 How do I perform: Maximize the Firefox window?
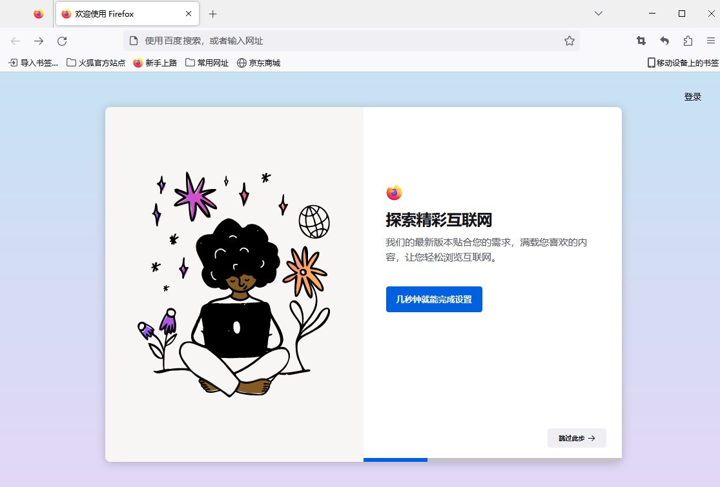click(682, 14)
